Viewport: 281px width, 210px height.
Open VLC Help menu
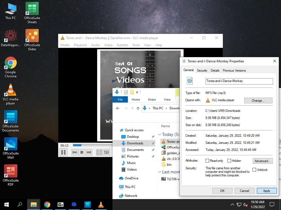159,45
